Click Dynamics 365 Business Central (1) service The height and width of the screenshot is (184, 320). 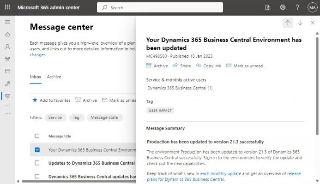180,88
